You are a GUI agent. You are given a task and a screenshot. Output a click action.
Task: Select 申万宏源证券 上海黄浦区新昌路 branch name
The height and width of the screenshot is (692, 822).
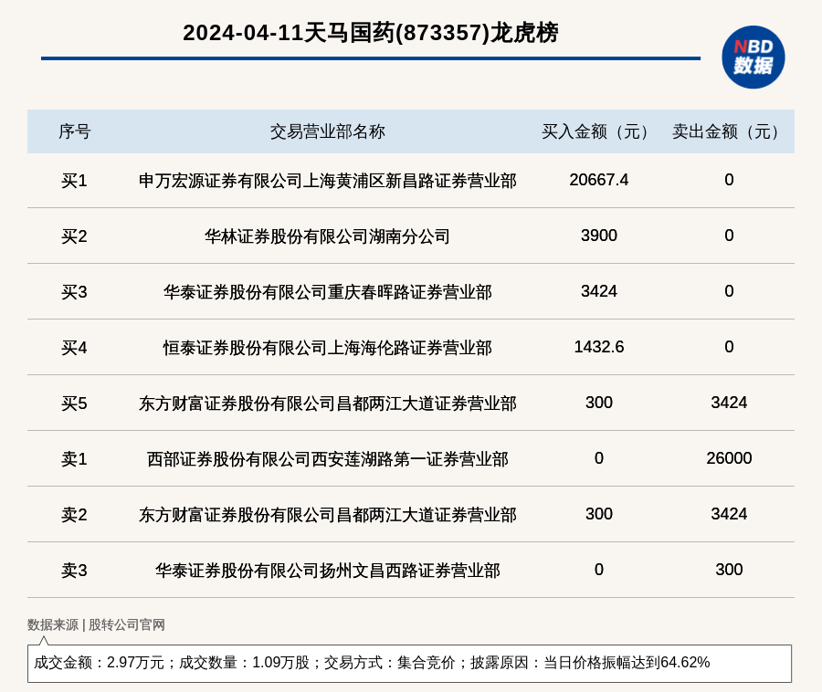[328, 181]
